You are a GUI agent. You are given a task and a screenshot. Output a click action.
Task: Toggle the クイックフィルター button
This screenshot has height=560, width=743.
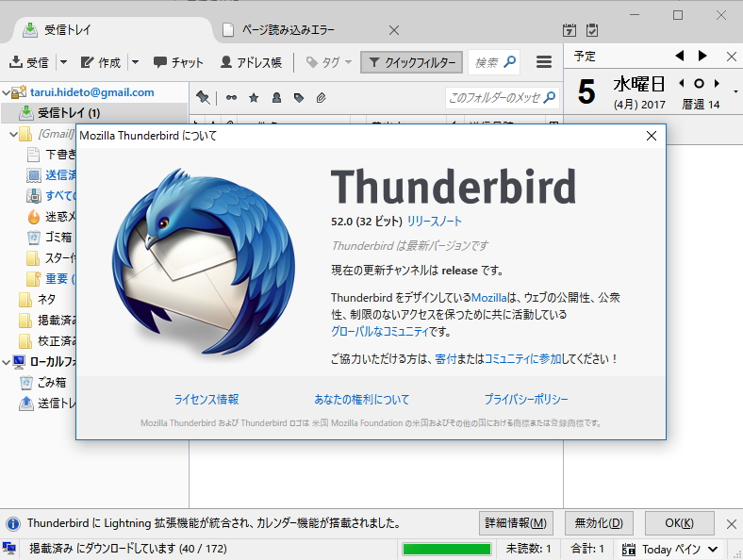coord(411,62)
